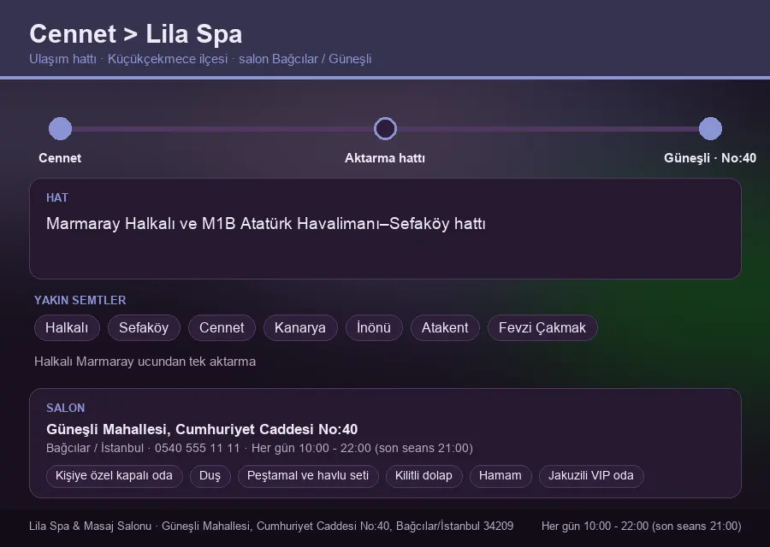
Task: Select the Sefaköy district chip
Action: pos(144,327)
